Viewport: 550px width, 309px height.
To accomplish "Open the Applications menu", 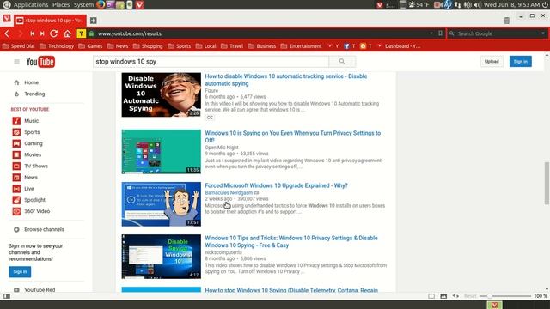I will (x=31, y=4).
